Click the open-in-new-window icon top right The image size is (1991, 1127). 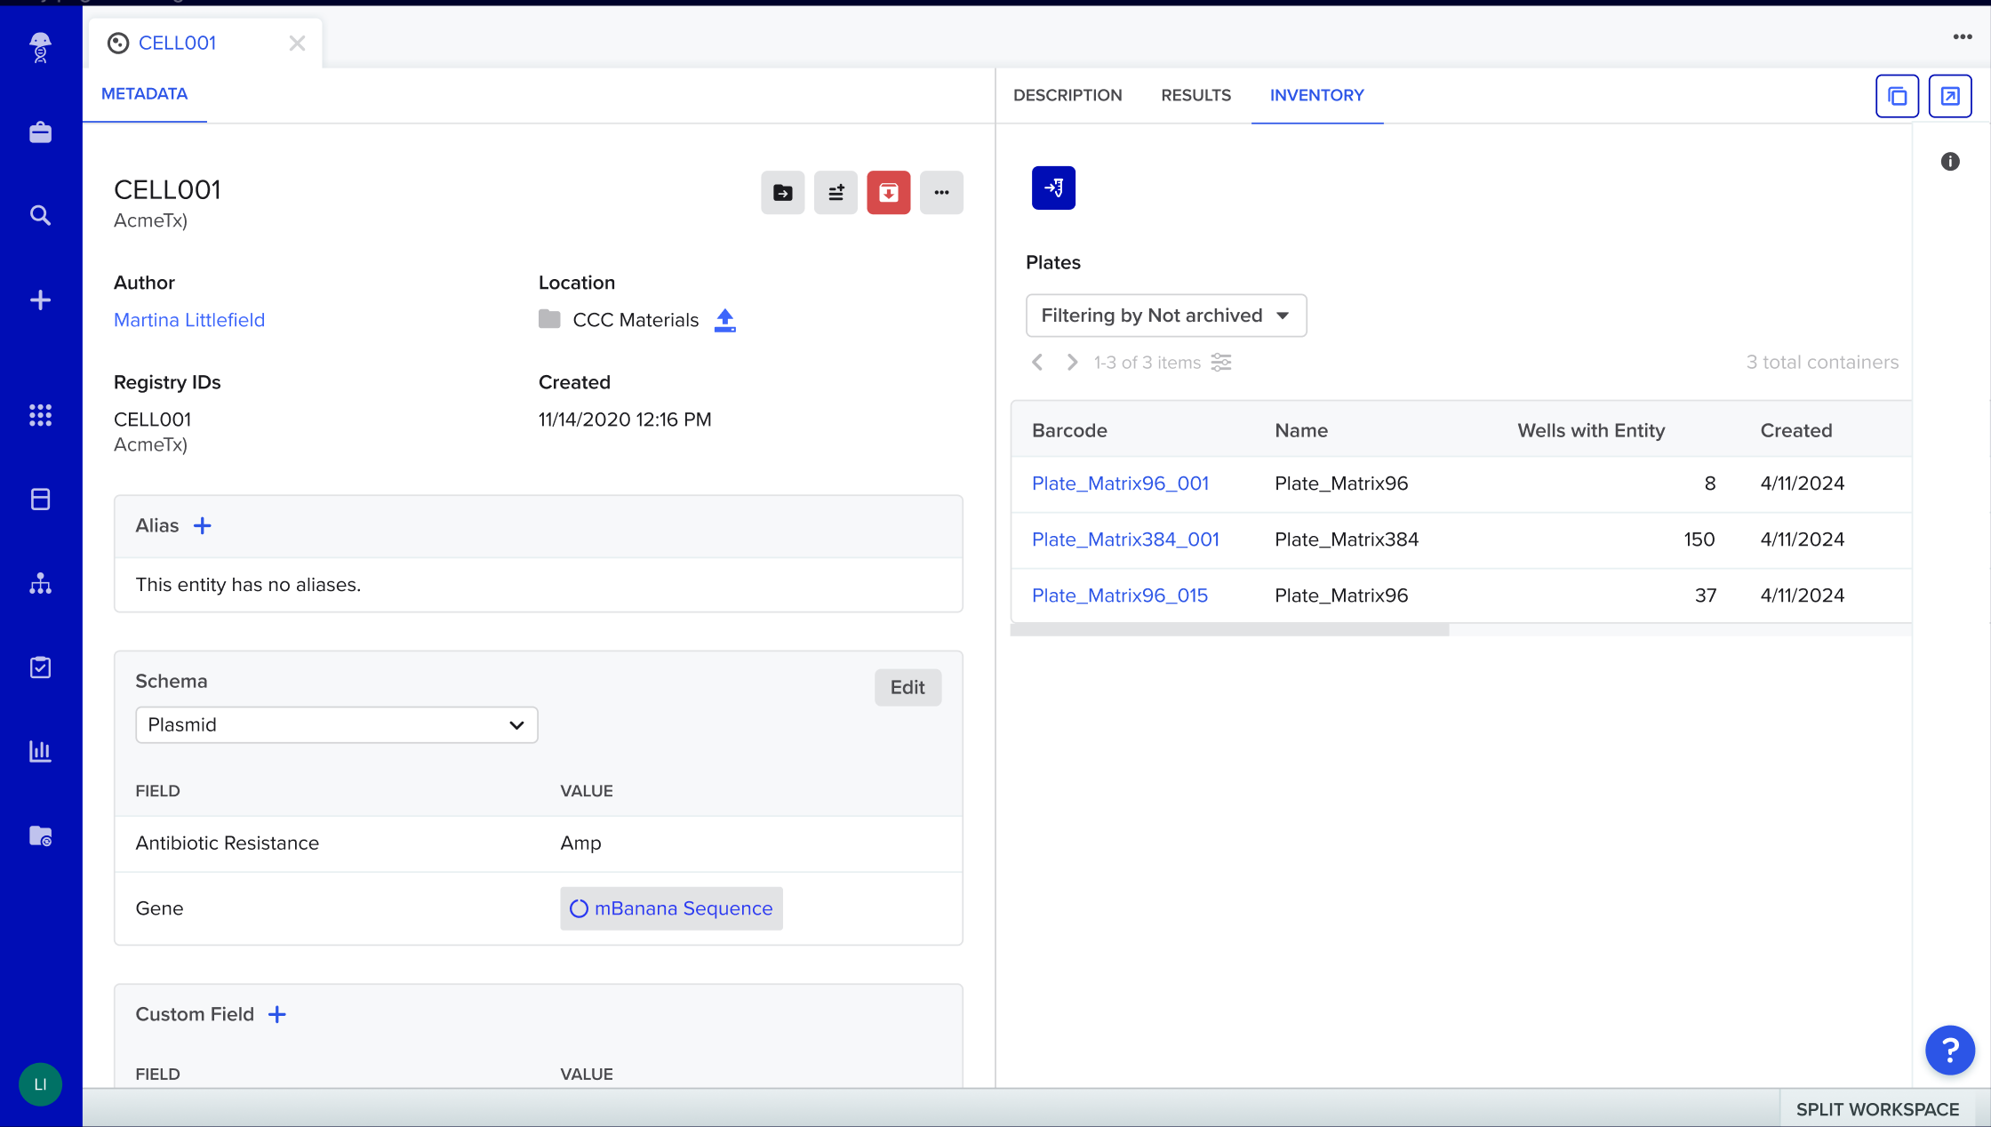click(x=1950, y=96)
